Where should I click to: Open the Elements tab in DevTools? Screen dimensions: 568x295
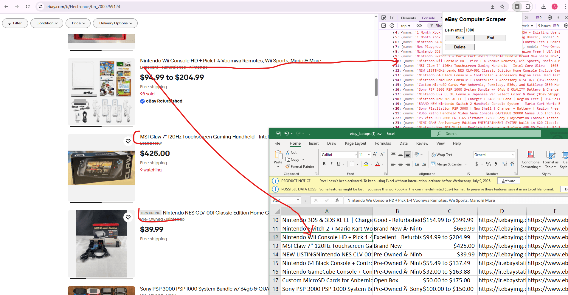point(408,18)
